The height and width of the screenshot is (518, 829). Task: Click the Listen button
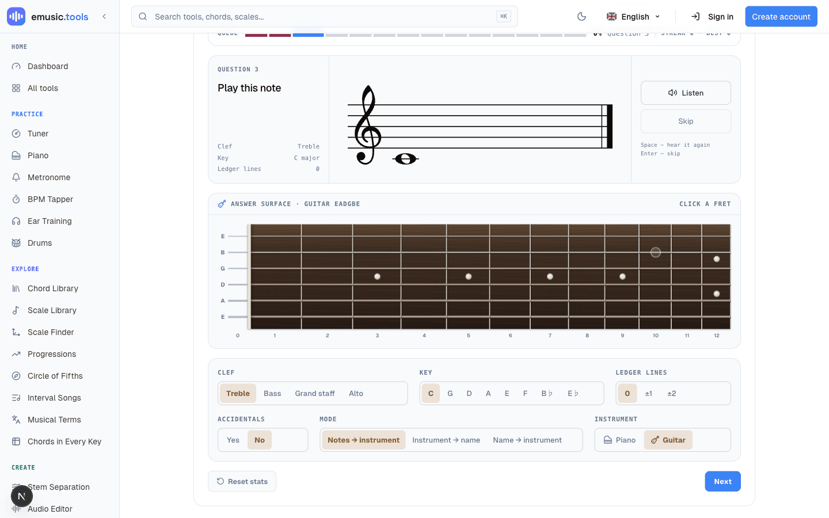(686, 93)
